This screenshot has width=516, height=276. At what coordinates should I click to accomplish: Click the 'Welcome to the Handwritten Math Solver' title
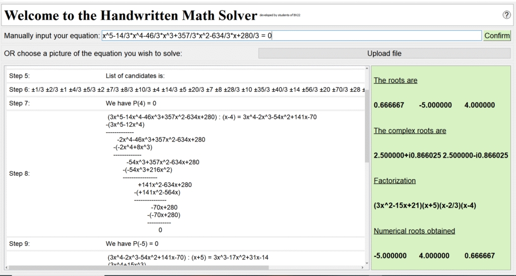coord(131,16)
